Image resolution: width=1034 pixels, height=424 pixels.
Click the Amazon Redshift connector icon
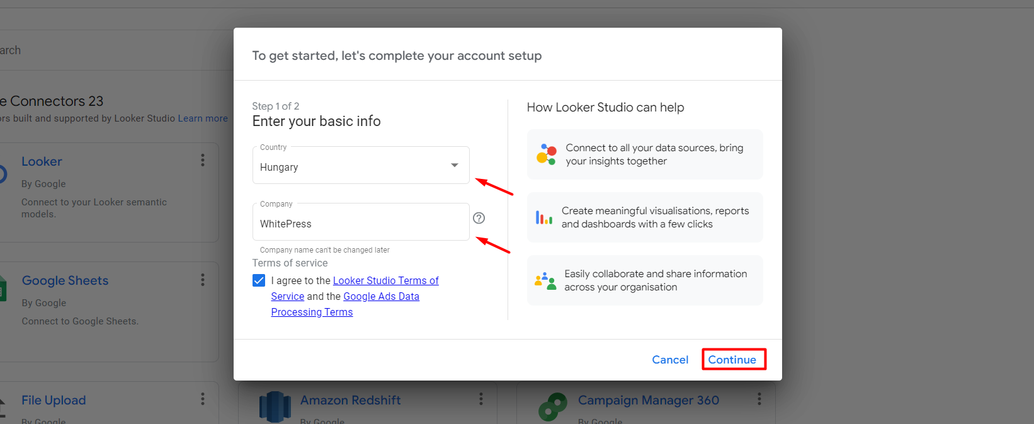(x=275, y=407)
